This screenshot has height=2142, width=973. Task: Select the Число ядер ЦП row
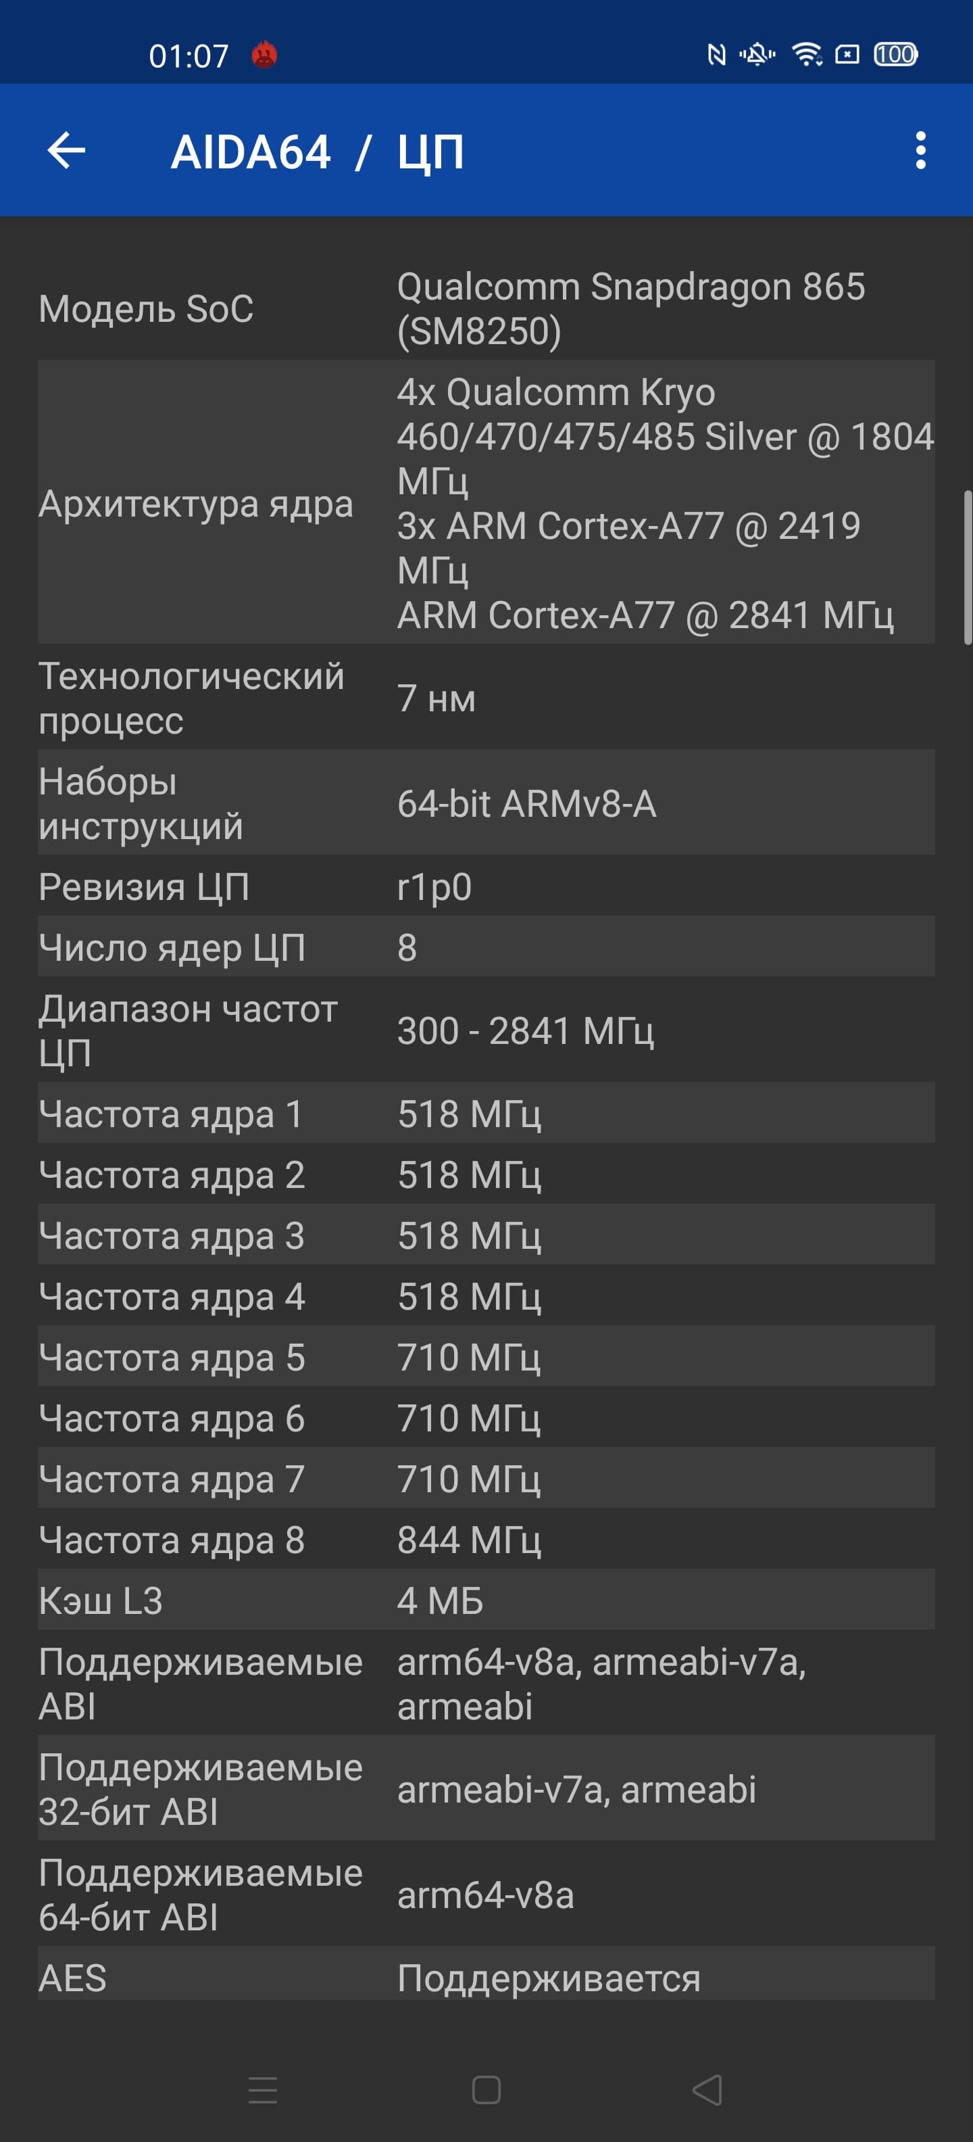tap(486, 947)
